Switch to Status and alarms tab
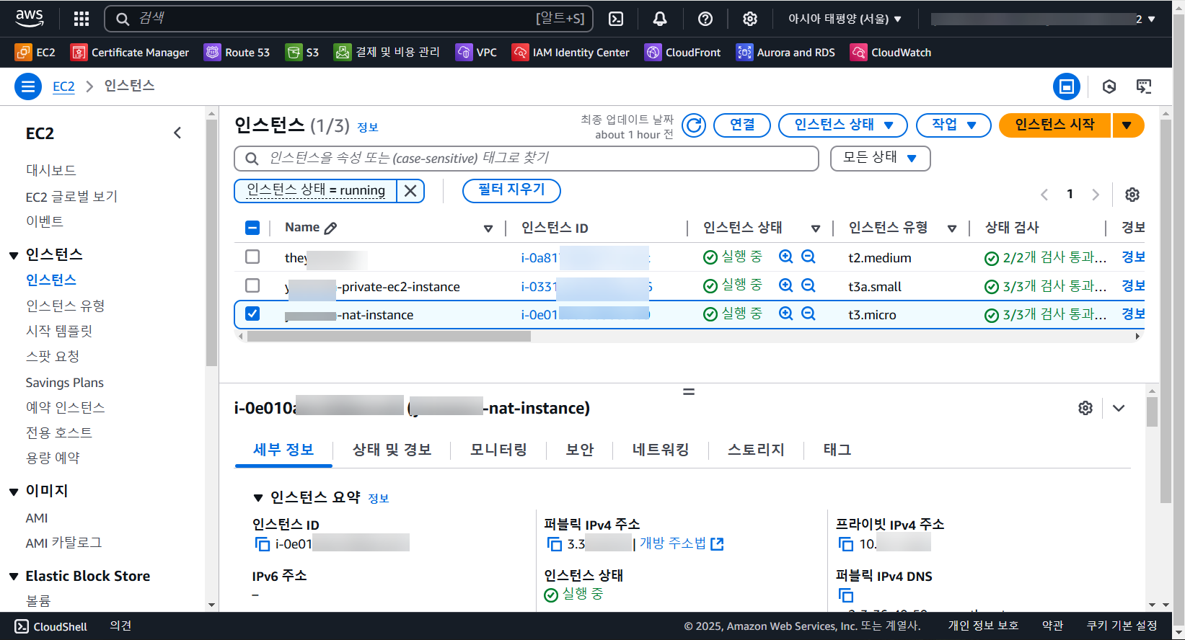Screen dimensions: 1185x640 click(x=392, y=450)
